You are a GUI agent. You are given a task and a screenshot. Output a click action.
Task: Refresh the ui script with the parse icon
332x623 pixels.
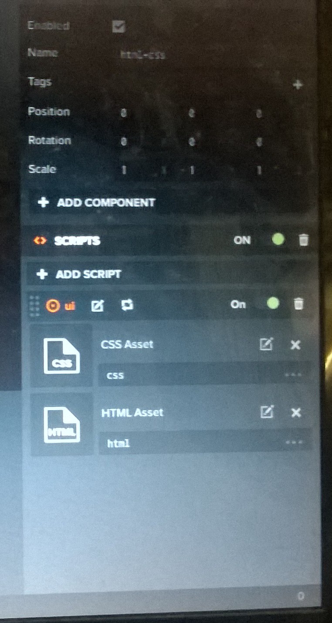point(126,305)
